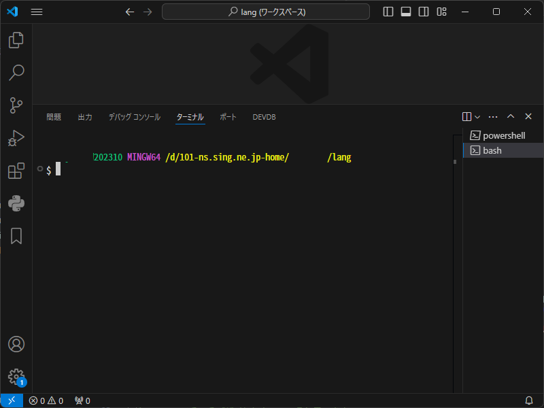The image size is (544, 408).
Task: Select the powershell terminal
Action: [x=503, y=135]
